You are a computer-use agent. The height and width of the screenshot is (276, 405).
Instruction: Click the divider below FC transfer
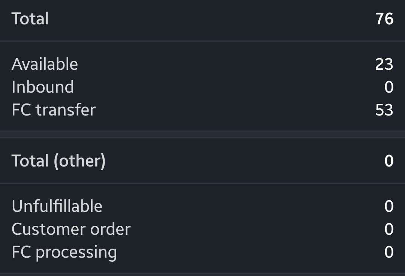(x=202, y=132)
